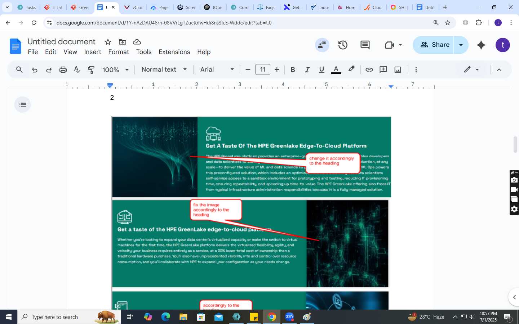Screen dimensions: 519x324
Task: Open version history clock icon
Action: pyautogui.click(x=343, y=45)
